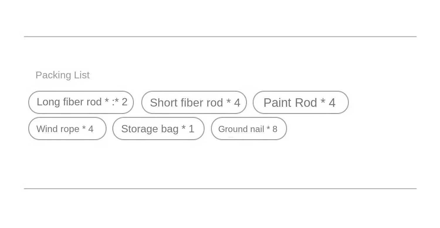
Task: Click the bottom horizontal divider line
Action: point(220,189)
